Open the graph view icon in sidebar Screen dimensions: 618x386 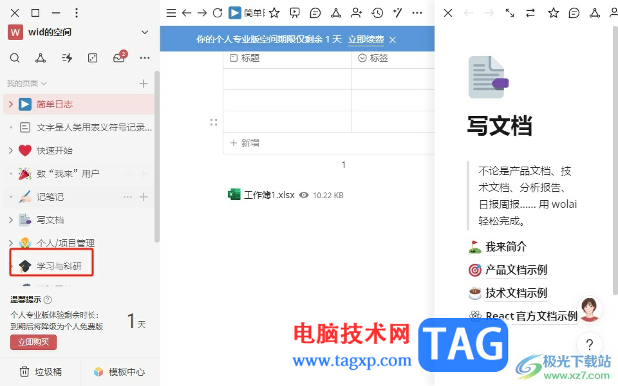pos(40,59)
